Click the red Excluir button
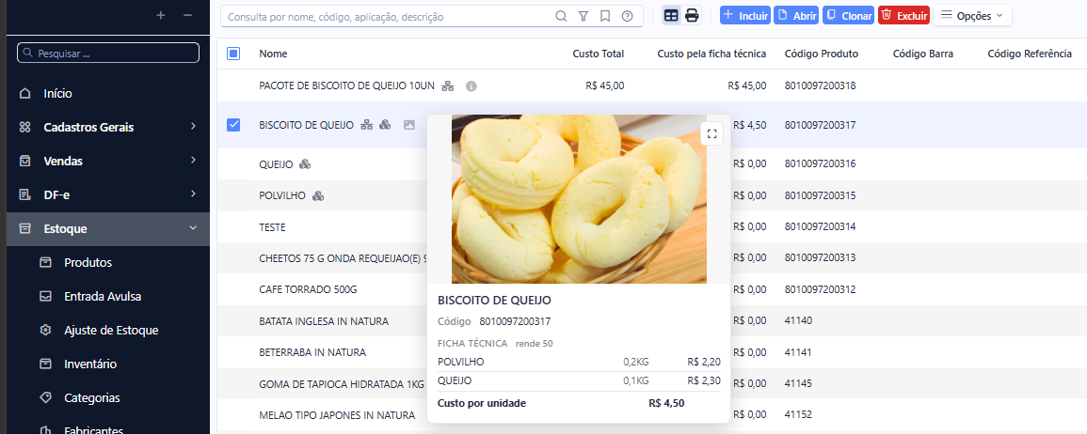Image resolution: width=1087 pixels, height=434 pixels. pos(903,15)
